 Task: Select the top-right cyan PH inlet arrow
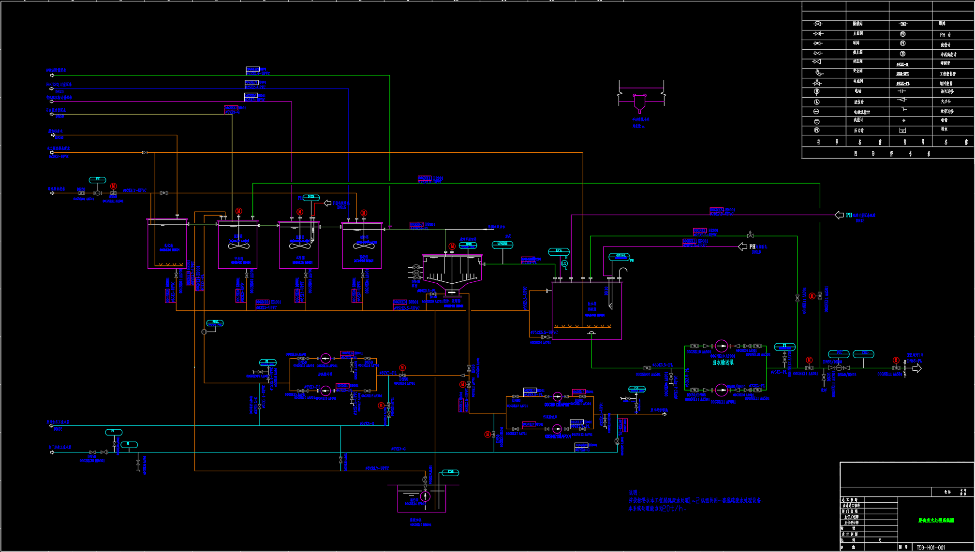click(840, 215)
